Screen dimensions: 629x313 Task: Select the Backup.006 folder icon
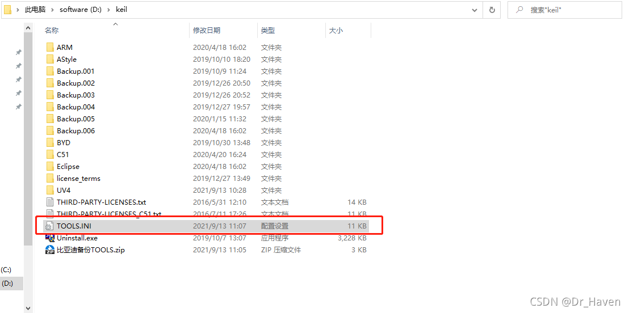point(50,130)
